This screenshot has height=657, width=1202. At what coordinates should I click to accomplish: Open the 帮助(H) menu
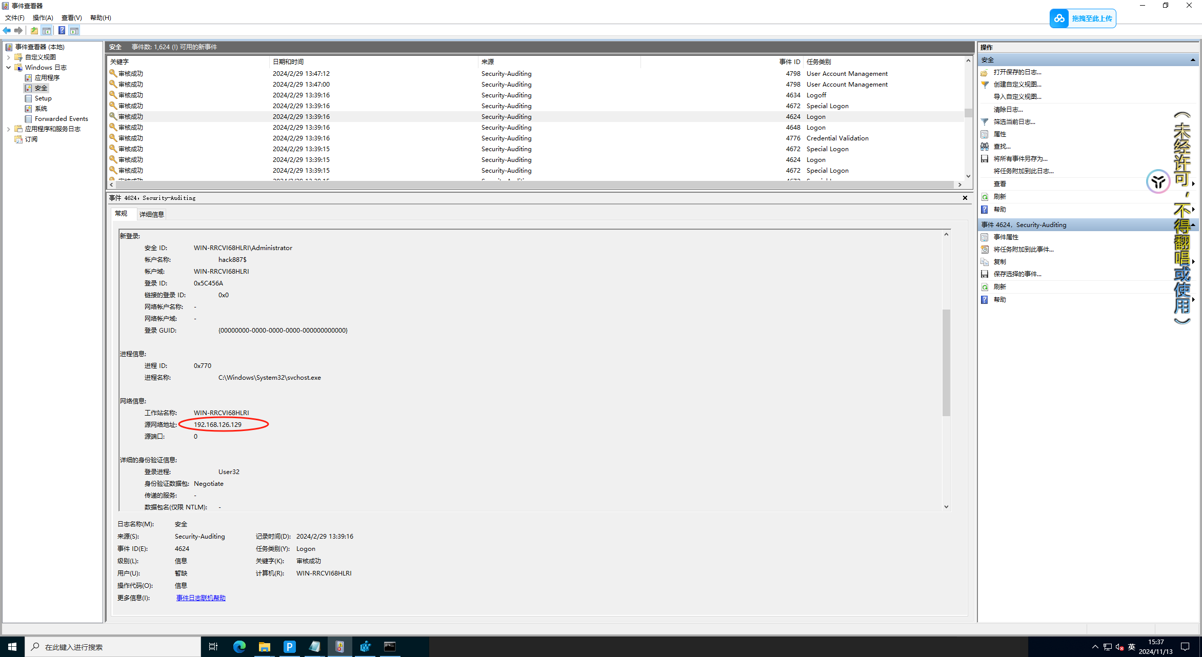[101, 18]
